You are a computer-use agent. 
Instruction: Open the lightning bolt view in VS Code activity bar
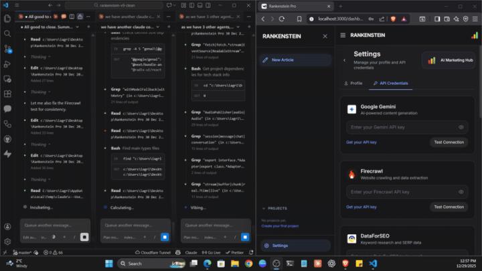7,154
